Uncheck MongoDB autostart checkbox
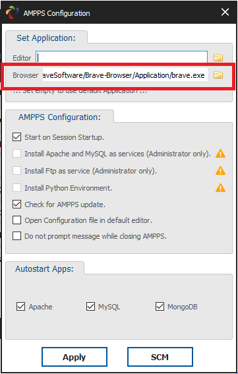The image size is (238, 374). pos(160,307)
